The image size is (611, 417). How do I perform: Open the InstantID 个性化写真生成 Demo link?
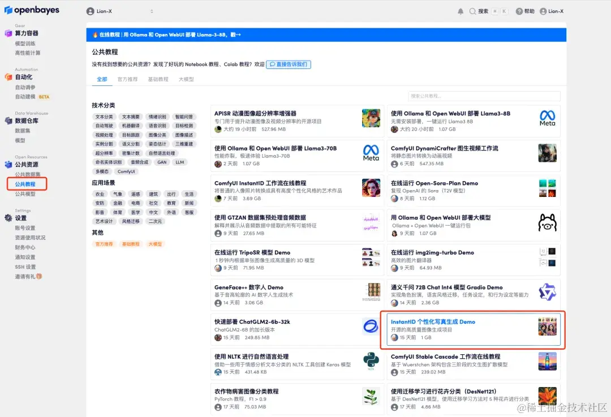point(433,322)
